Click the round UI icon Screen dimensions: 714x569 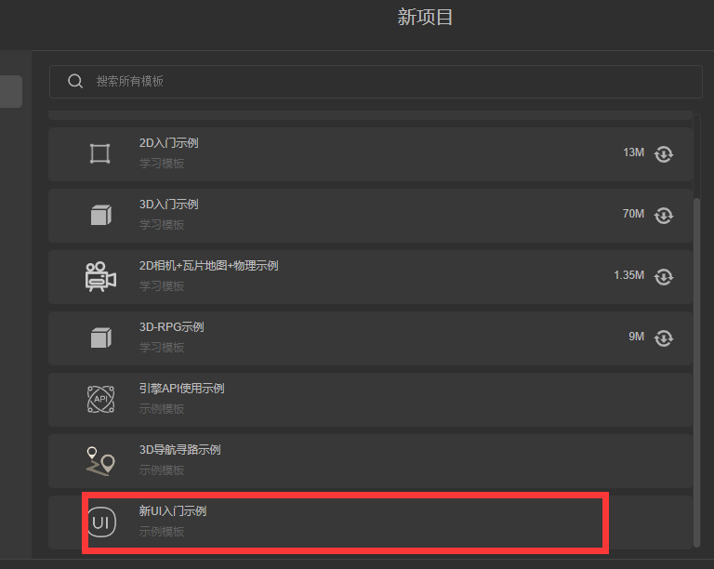pyautogui.click(x=101, y=523)
